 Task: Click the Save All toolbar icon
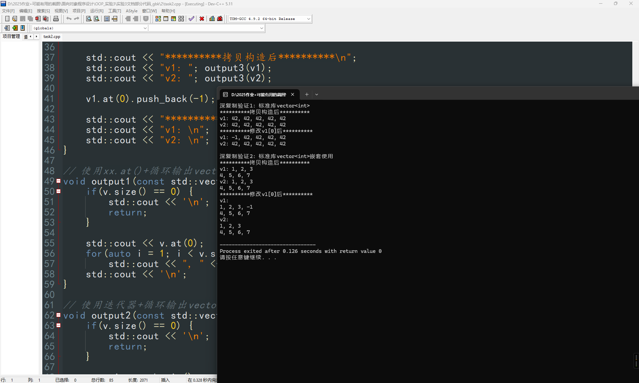30,19
